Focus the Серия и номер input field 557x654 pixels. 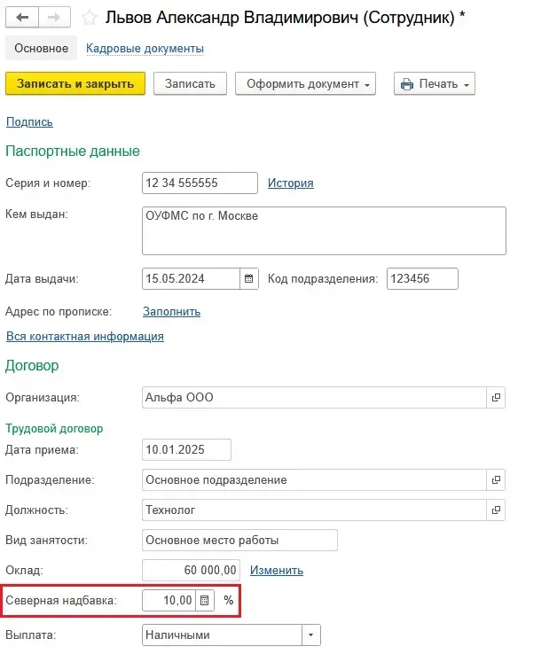[199, 183]
